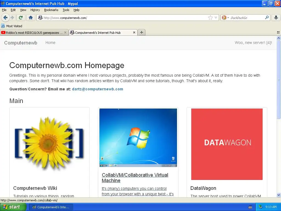Screen dimensions: 281x211
Task: Open the Windows 7 CollabVM screenshot thumbnail
Action: (138, 138)
